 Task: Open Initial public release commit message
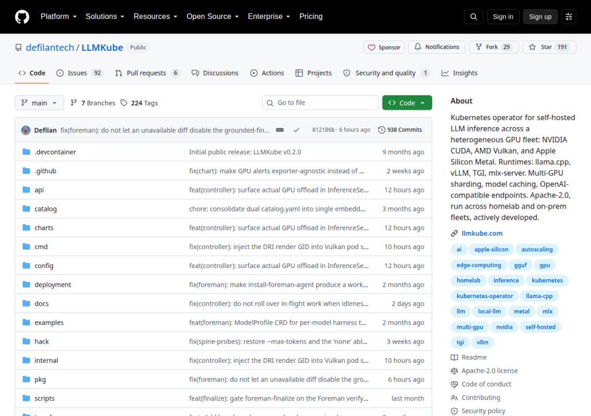(x=245, y=152)
